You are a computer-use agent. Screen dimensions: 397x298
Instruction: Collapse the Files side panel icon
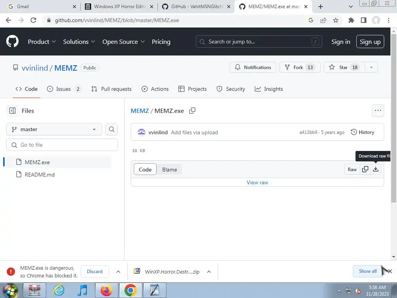click(x=12, y=111)
